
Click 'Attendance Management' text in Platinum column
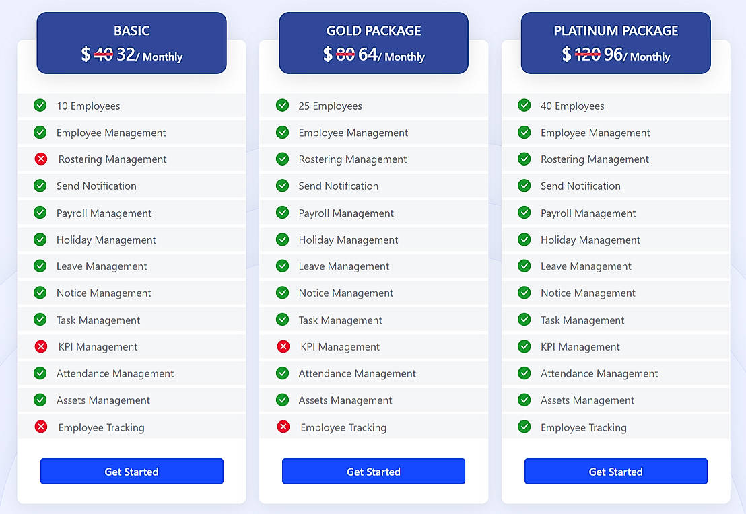click(x=599, y=374)
